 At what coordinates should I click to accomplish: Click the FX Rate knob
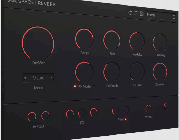(137, 71)
